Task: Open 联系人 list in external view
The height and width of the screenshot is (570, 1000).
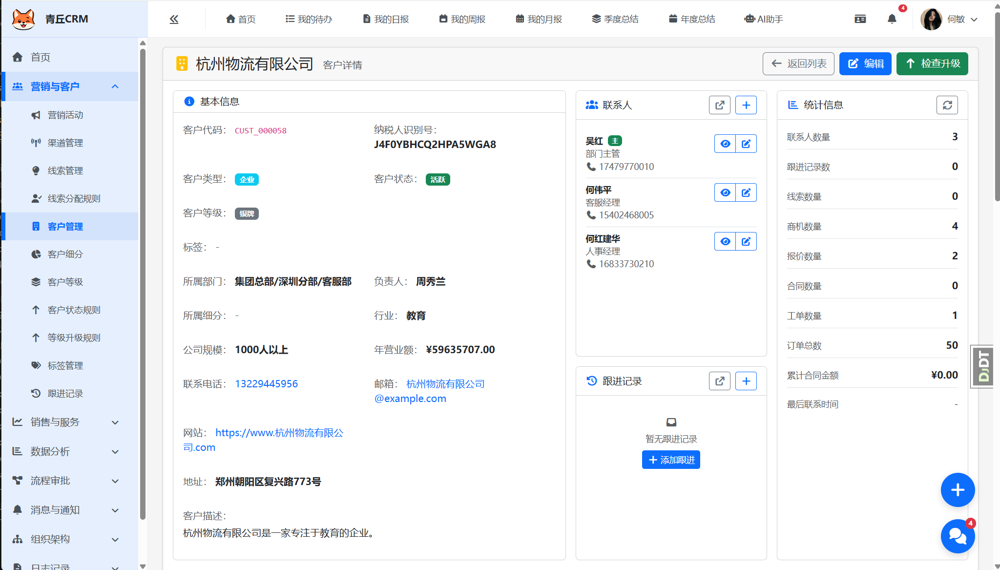Action: click(x=719, y=105)
